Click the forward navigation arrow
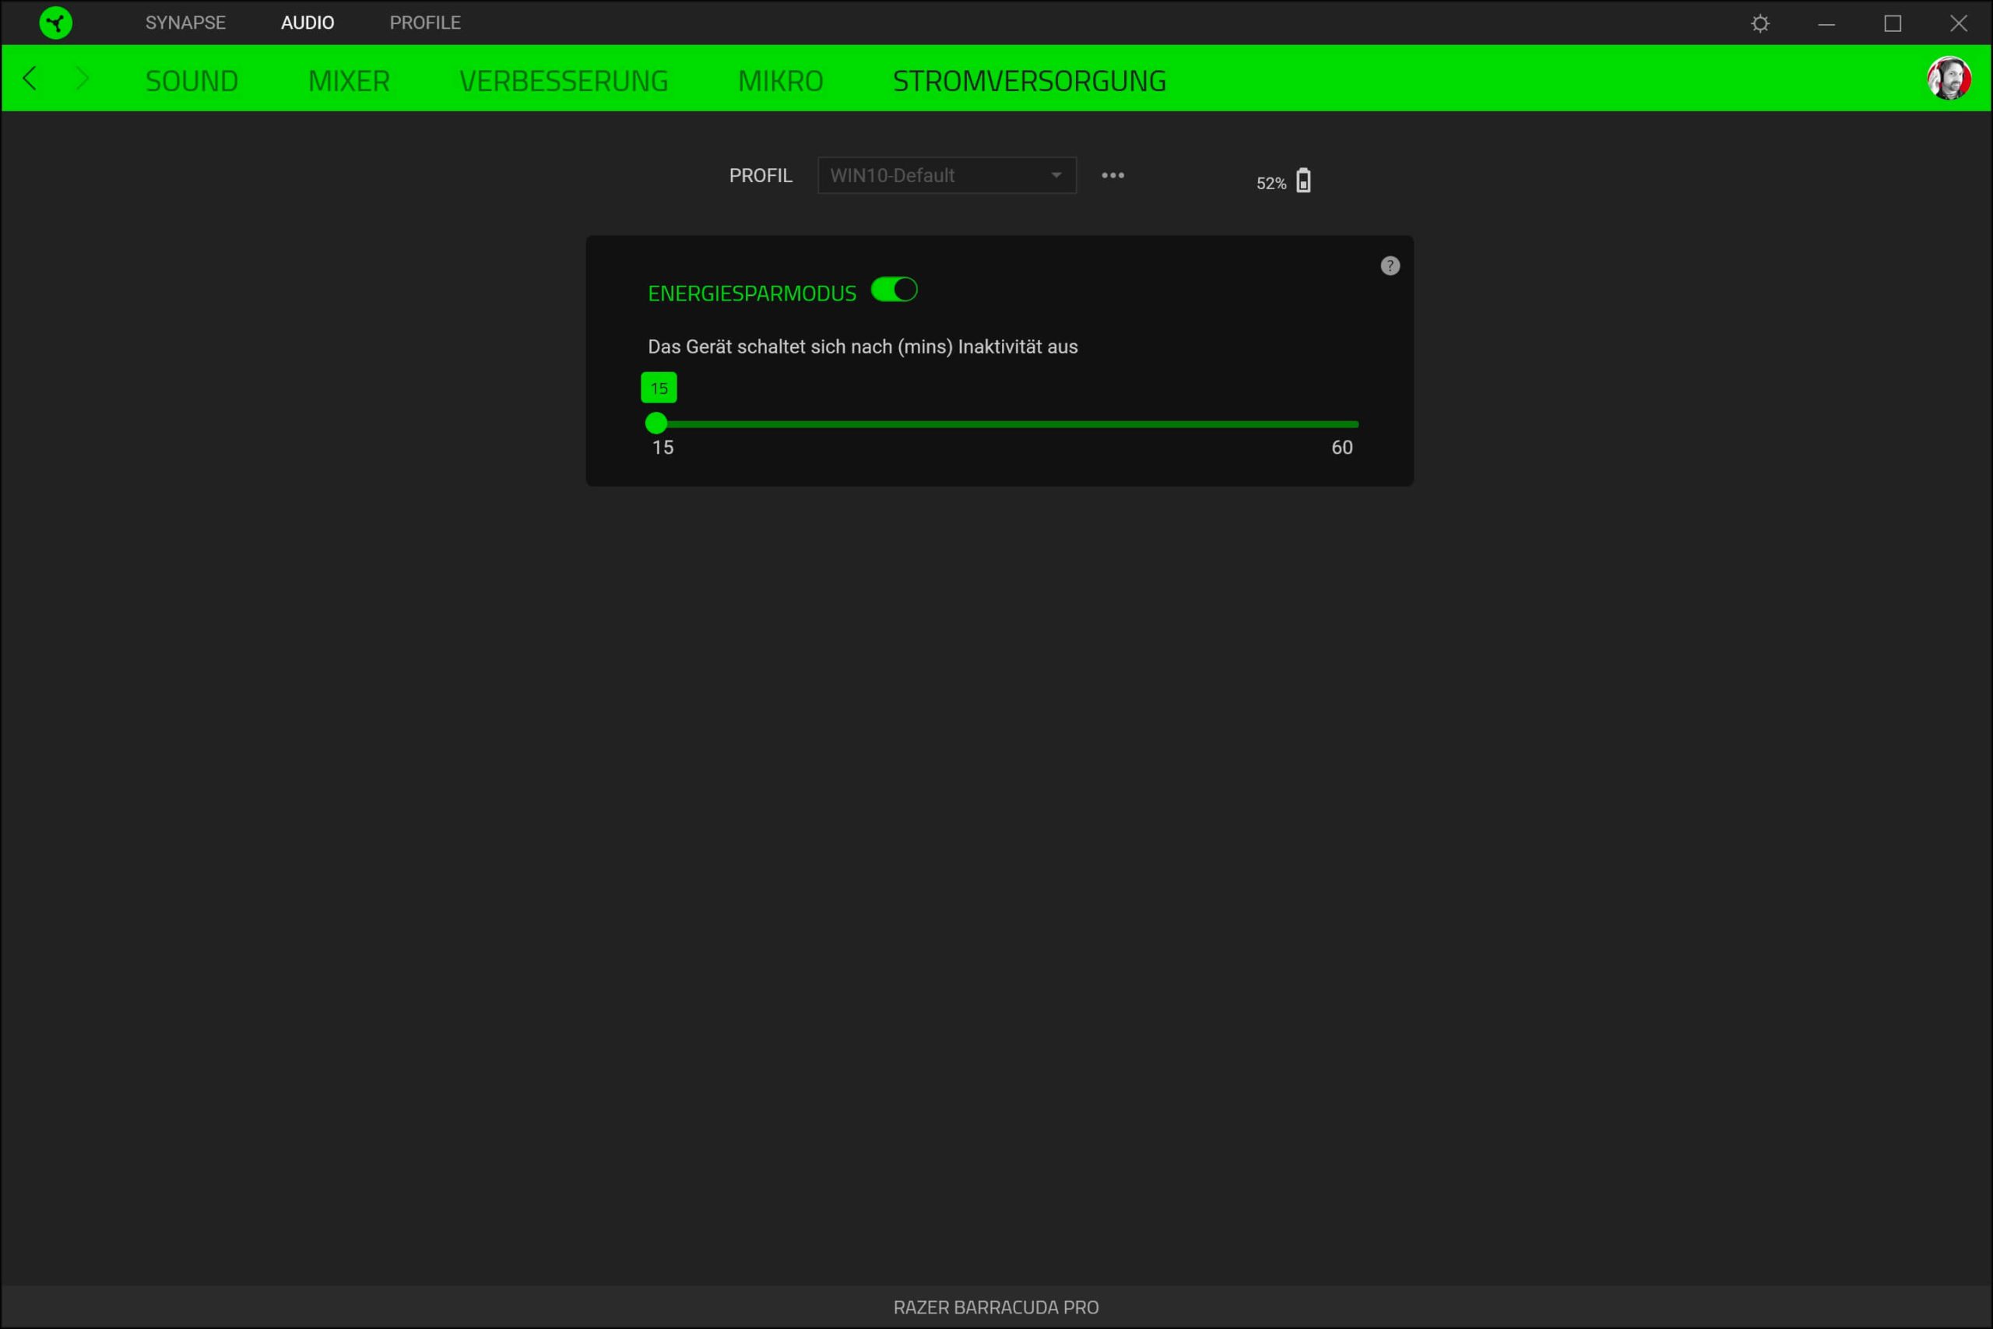The image size is (1993, 1329). coord(83,79)
